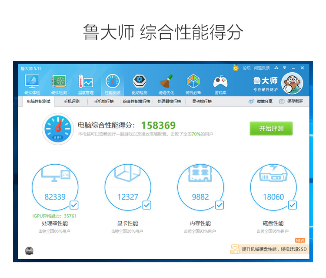Switch to the 显卡排行榜 tab
The image size is (326, 278).
pyautogui.click(x=202, y=102)
